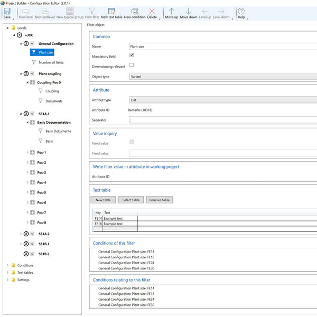Open the Attribut type dropdown
The width and height of the screenshot is (317, 317).
pyautogui.click(x=222, y=100)
